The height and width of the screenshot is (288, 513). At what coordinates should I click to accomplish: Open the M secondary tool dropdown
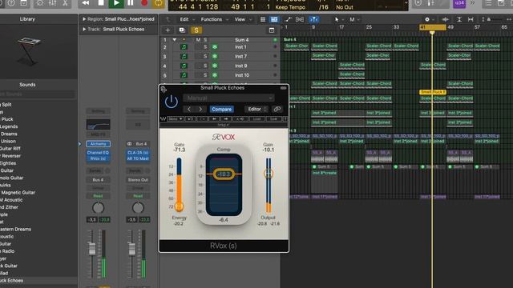point(354,19)
